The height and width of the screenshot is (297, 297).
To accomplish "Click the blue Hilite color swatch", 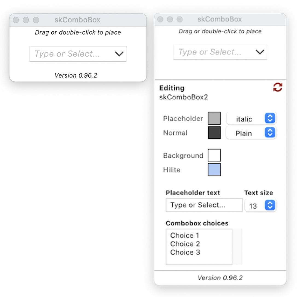I will (214, 170).
